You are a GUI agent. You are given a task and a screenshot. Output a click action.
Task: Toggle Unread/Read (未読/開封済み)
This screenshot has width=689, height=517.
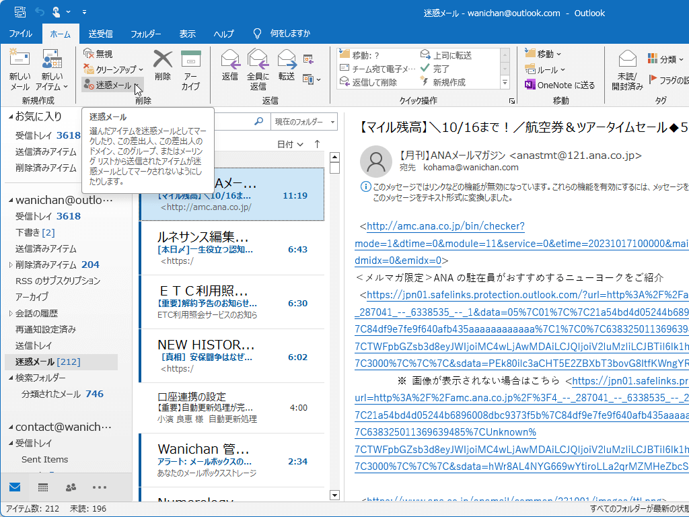[628, 69]
